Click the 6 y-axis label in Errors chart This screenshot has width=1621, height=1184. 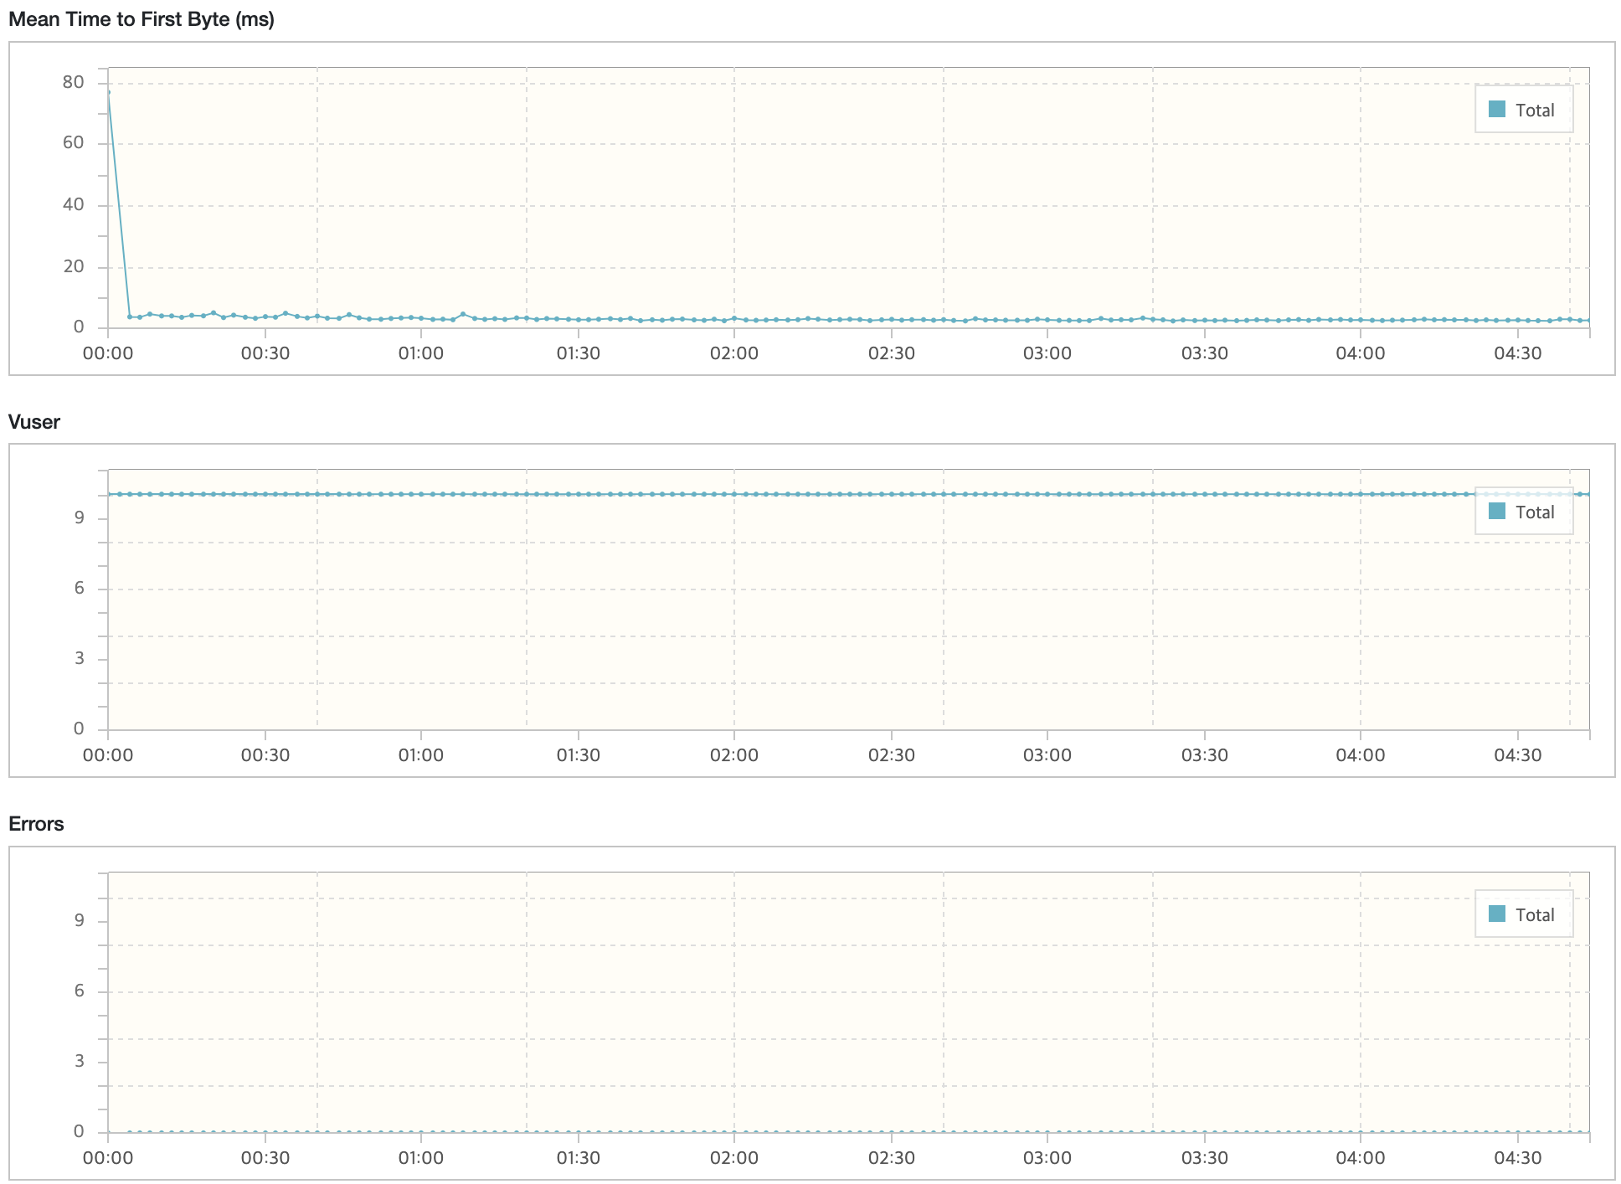pos(79,991)
